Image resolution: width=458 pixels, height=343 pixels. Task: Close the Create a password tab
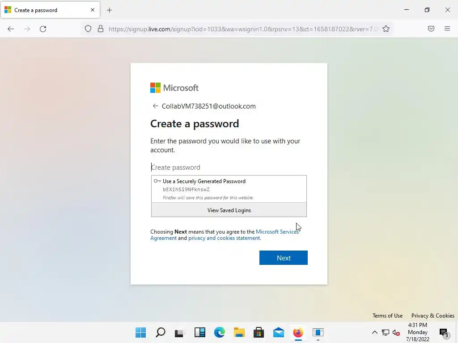pyautogui.click(x=93, y=10)
